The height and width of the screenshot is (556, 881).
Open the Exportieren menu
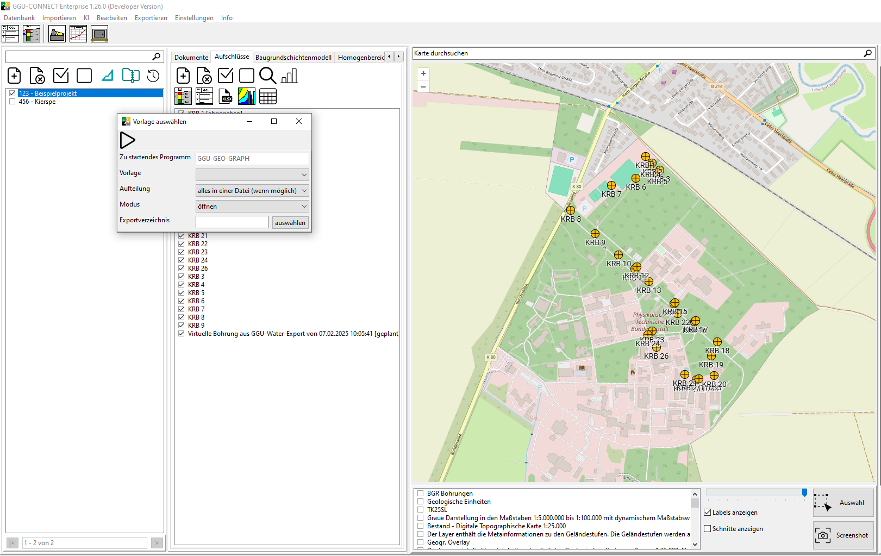click(151, 18)
